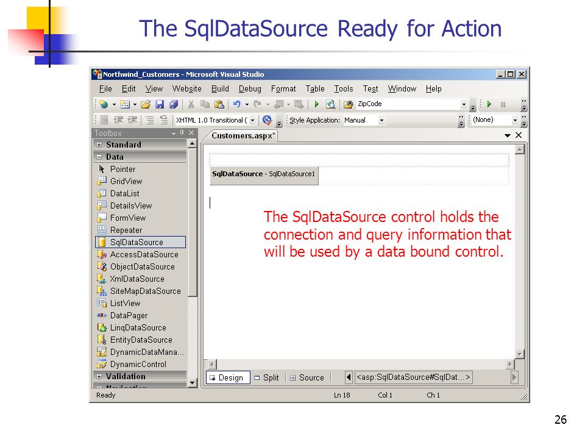Select the DataPager toolbox item
The image size is (585, 439).
(141, 315)
